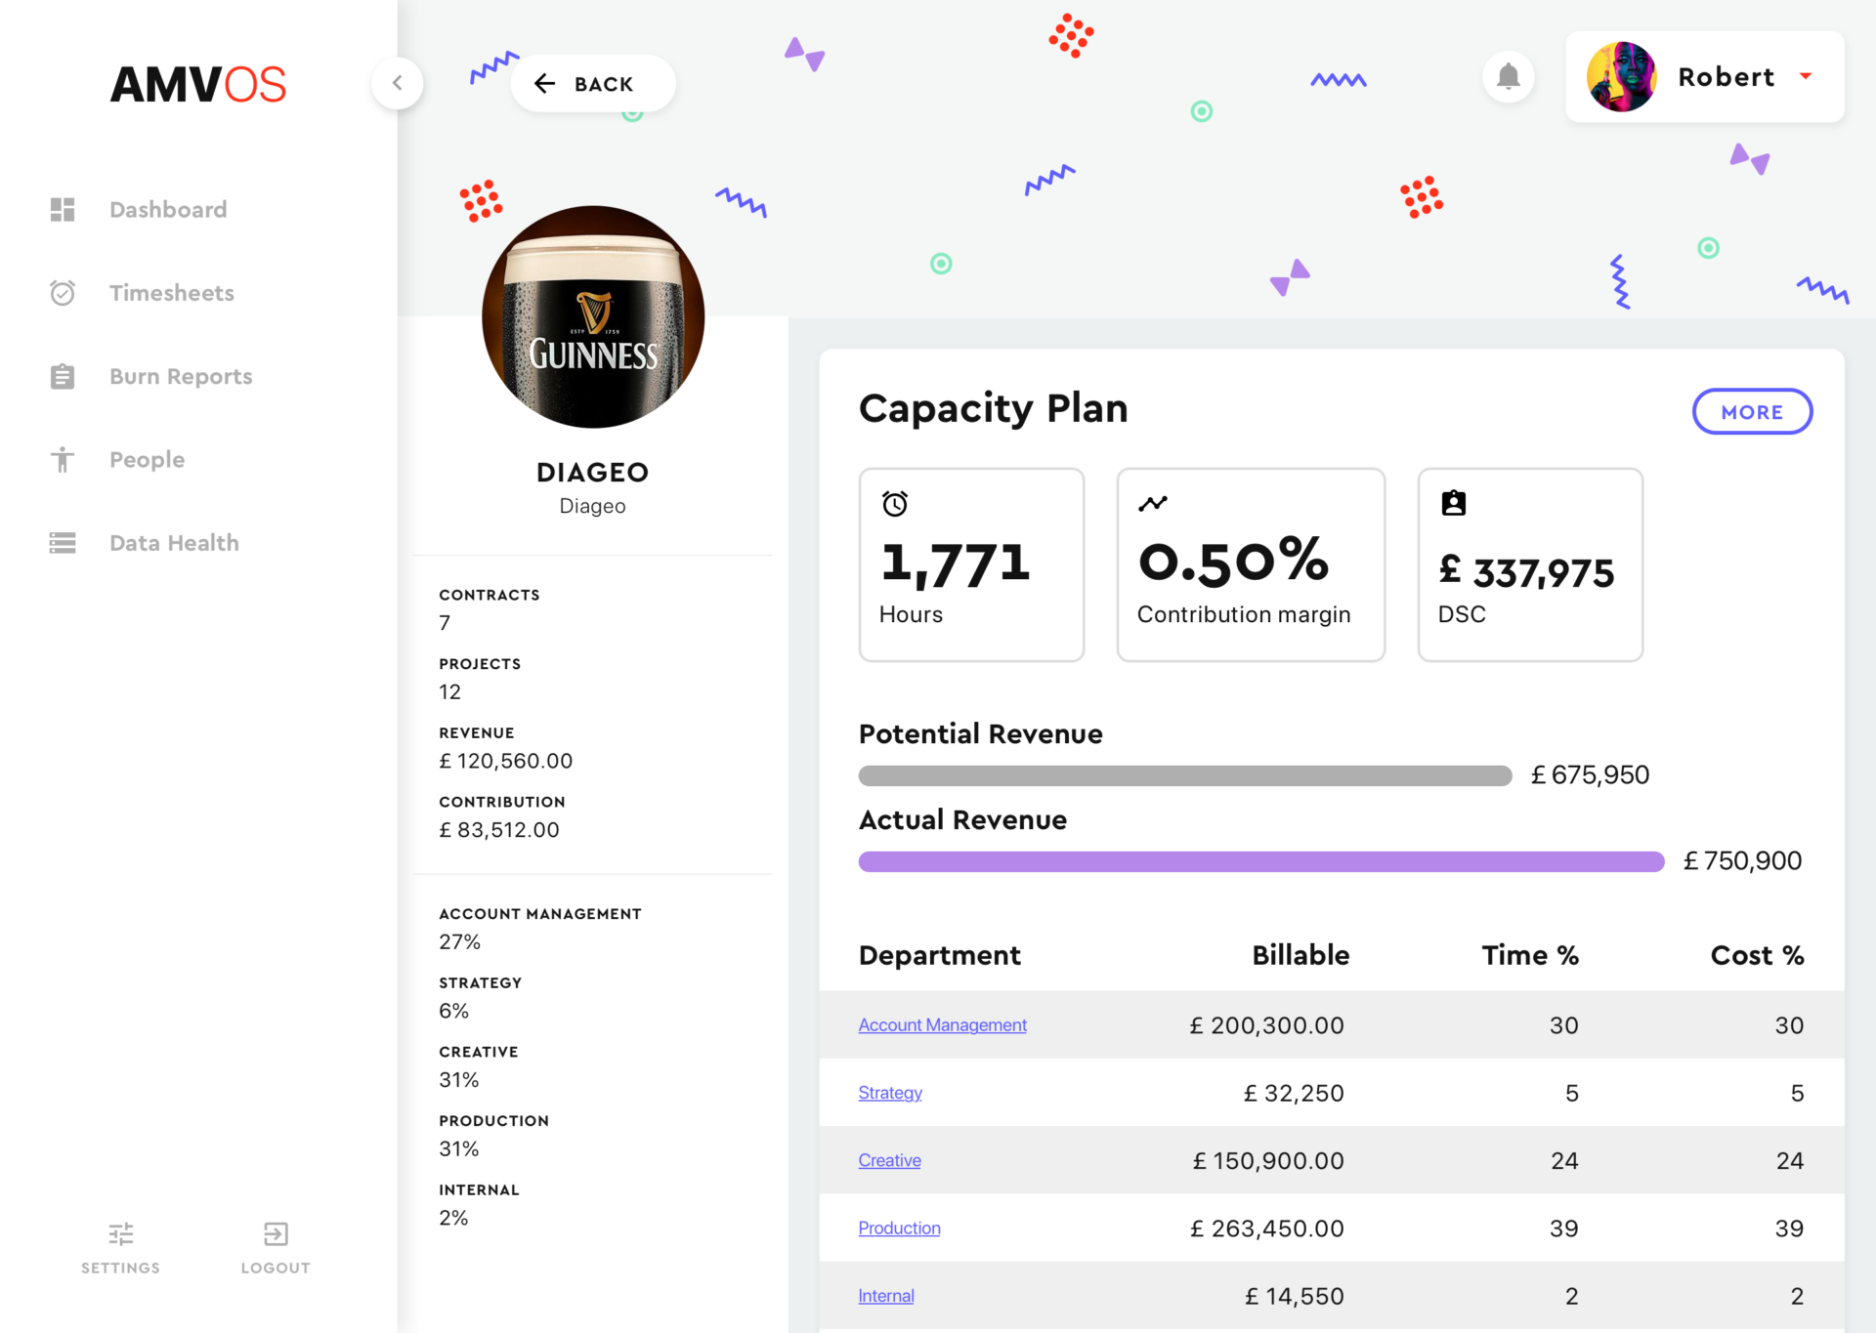Open Burn Reports from sidebar
Viewport: 1876px width, 1333px height.
[x=181, y=377]
